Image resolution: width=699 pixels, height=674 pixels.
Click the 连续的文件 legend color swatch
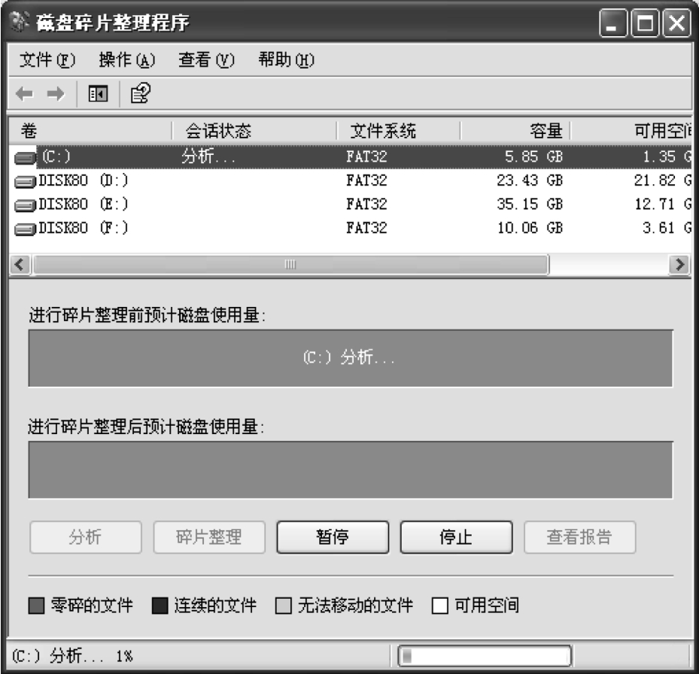[160, 606]
